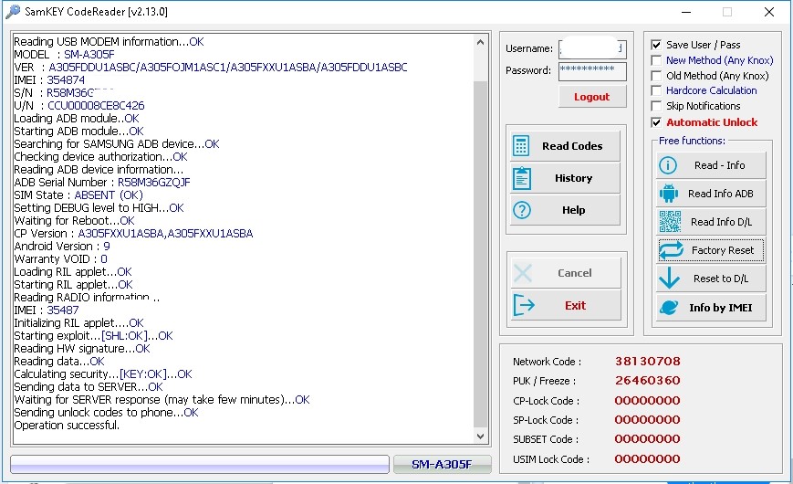Toggle Save User / Pass checkbox

(x=656, y=45)
